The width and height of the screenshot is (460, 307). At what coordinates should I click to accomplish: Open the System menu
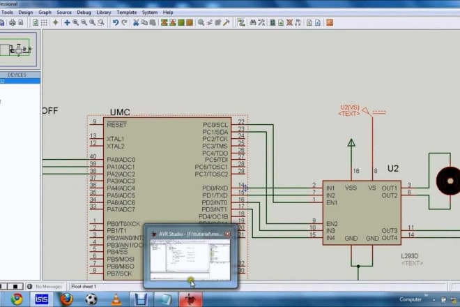[x=150, y=13]
